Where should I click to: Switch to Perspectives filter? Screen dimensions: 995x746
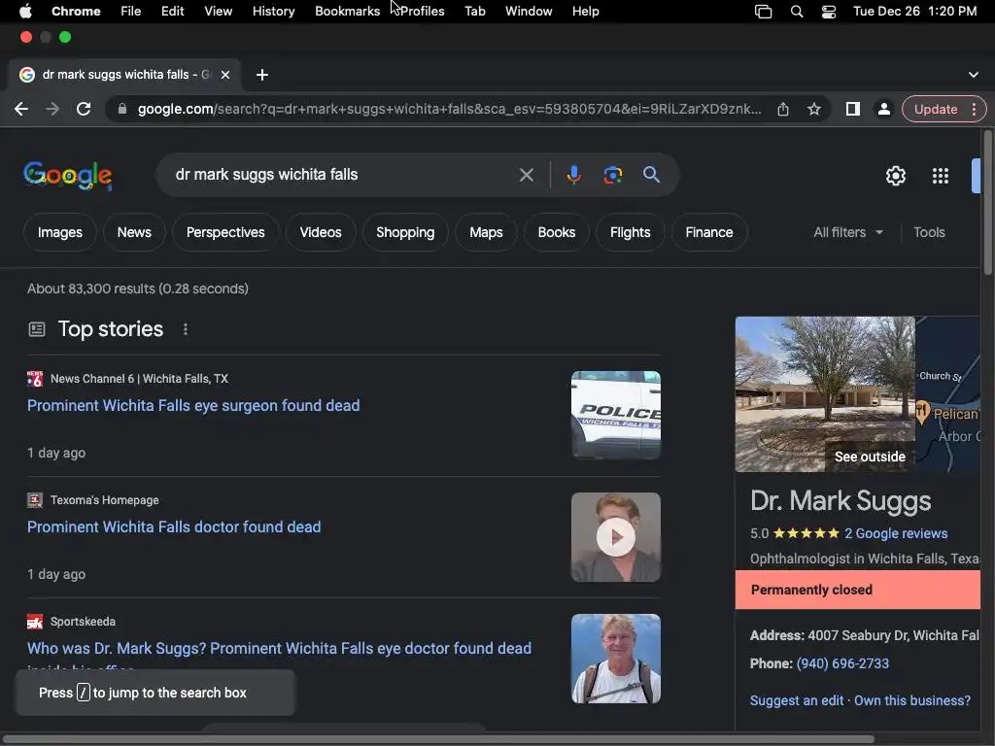tap(225, 233)
